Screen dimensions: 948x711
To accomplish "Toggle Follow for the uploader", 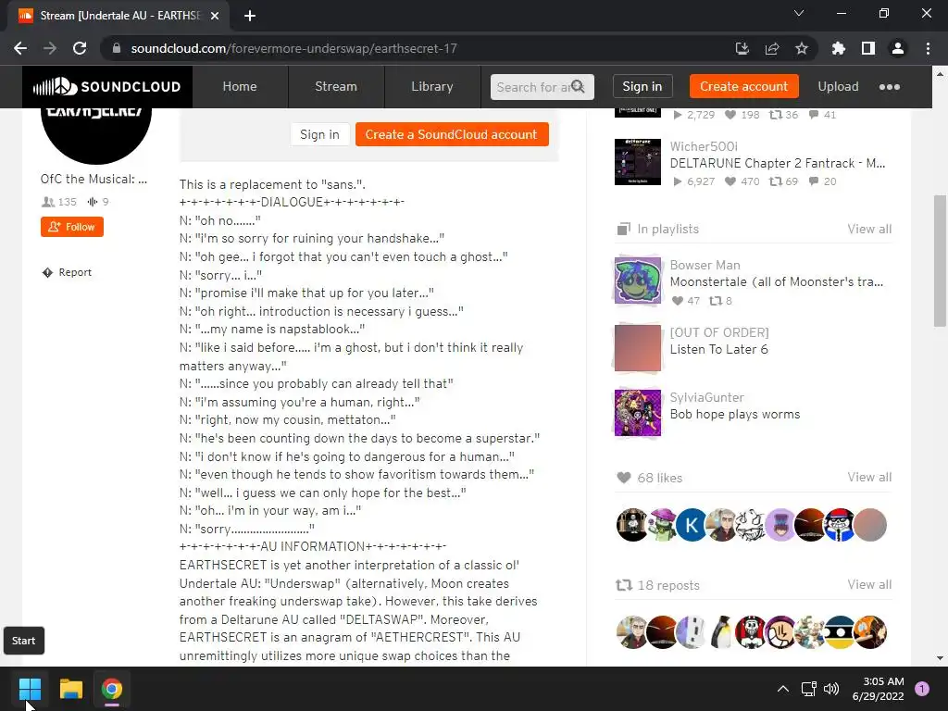I will tap(72, 227).
